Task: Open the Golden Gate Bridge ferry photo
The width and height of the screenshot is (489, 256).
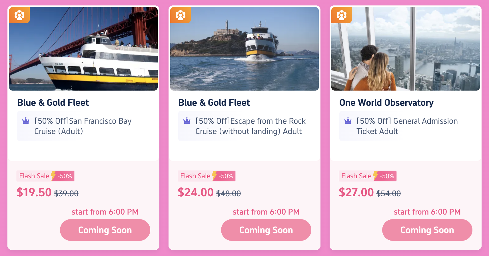Action: click(83, 49)
